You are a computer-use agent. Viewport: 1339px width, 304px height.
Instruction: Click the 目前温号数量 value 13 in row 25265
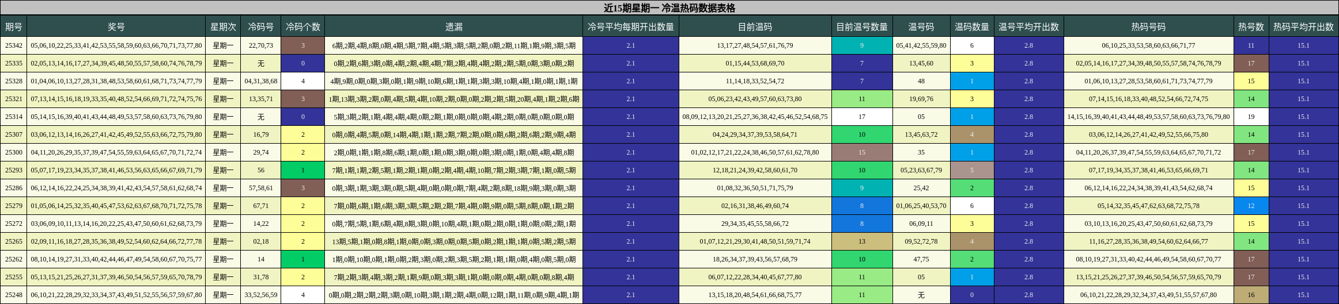pyautogui.click(x=862, y=241)
